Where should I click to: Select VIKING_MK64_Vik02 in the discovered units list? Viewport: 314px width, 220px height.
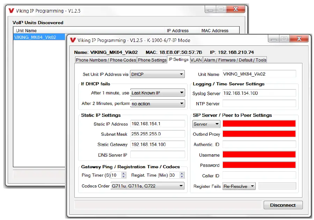tap(39, 37)
